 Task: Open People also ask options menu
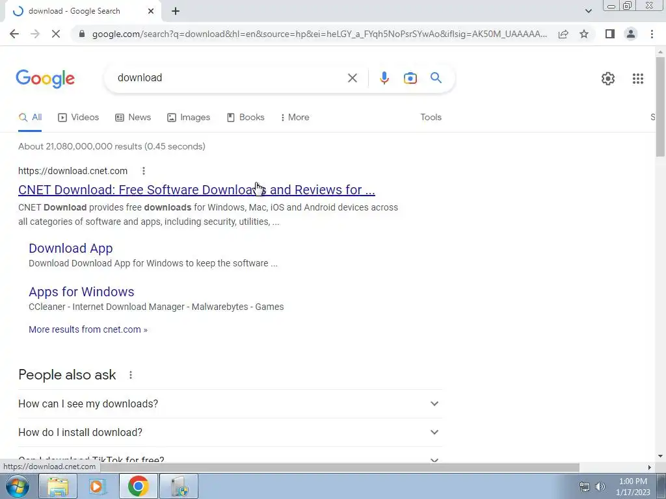pos(130,375)
